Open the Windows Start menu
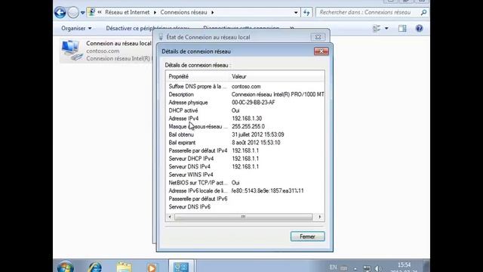The image size is (483, 272). [x=66, y=267]
